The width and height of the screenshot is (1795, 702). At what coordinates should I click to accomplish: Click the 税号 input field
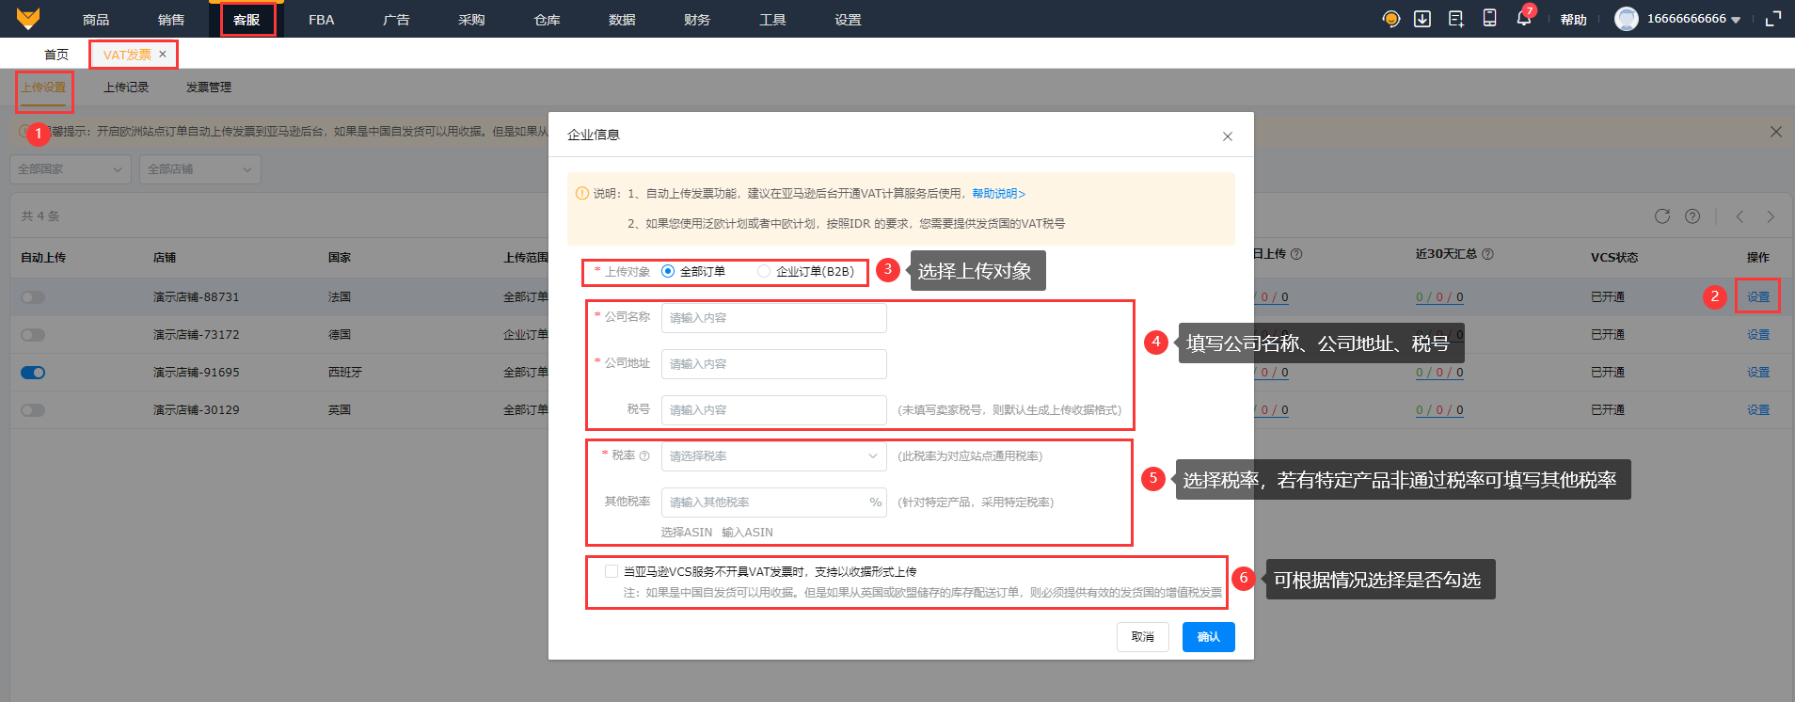pos(774,410)
